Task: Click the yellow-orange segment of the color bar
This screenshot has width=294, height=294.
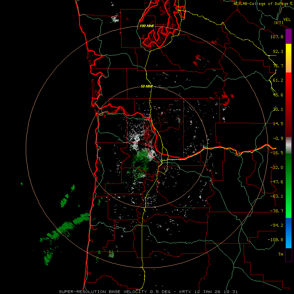Action: point(288,58)
